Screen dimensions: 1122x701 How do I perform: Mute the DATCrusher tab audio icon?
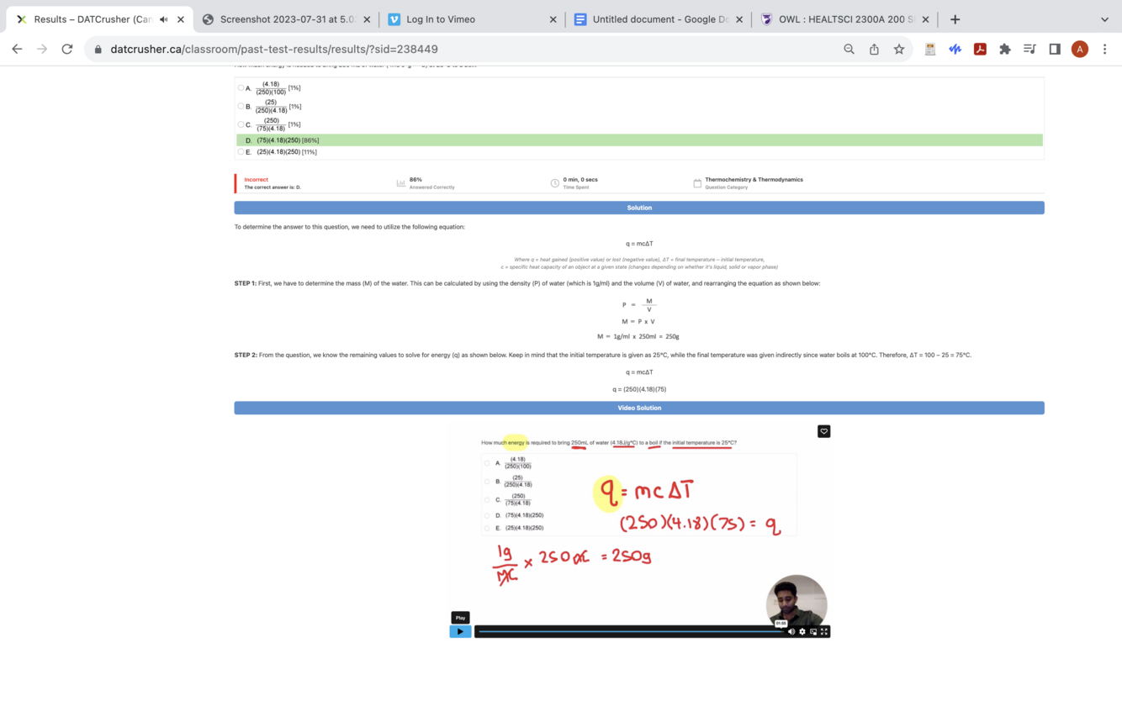pos(163,19)
